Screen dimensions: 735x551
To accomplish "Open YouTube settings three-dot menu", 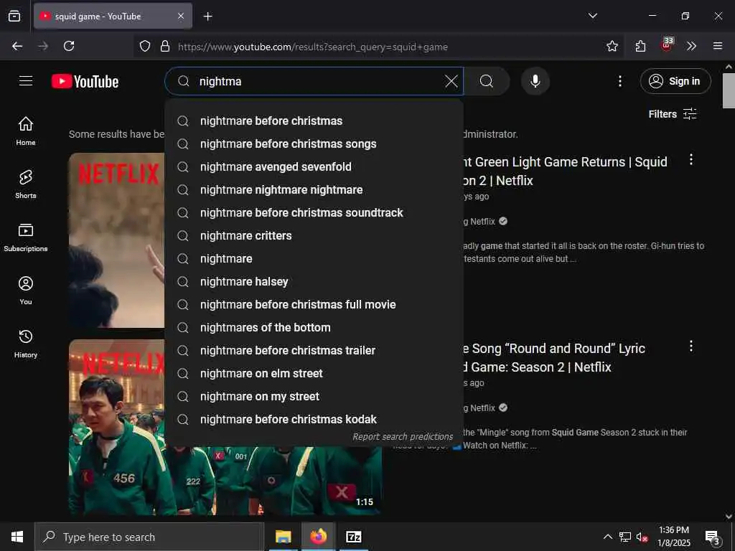I will pyautogui.click(x=619, y=82).
